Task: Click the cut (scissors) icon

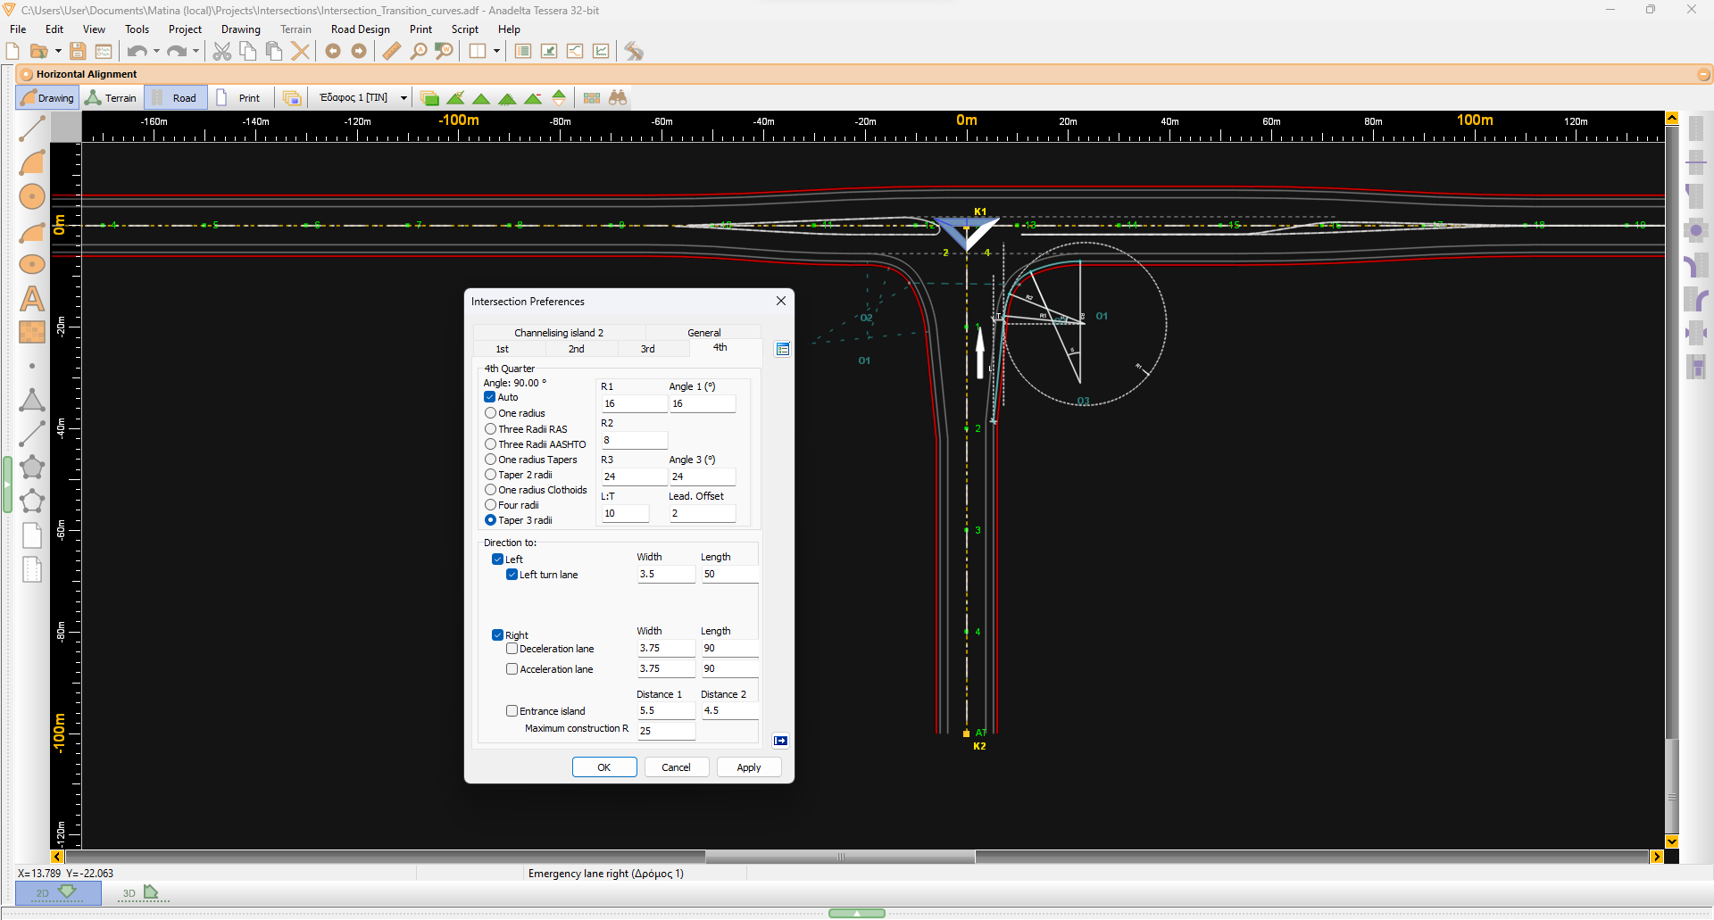Action: pos(221,51)
